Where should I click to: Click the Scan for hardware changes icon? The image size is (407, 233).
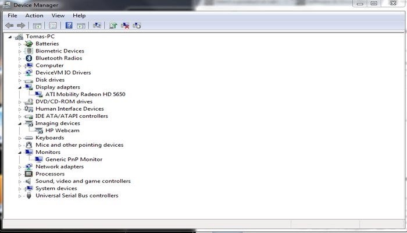coord(97,25)
